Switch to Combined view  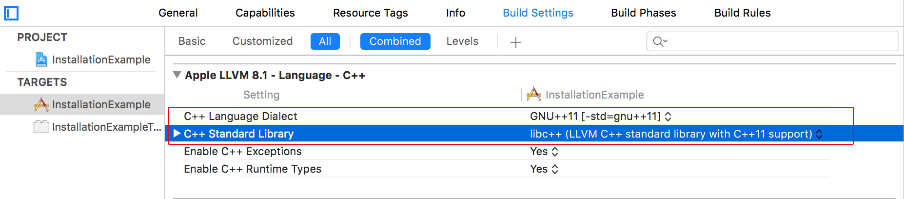pos(395,41)
